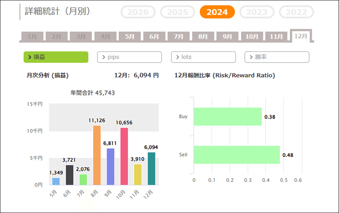The width and height of the screenshot is (339, 213).
Task: Select the green 損益 metric button
Action: click(x=56, y=57)
